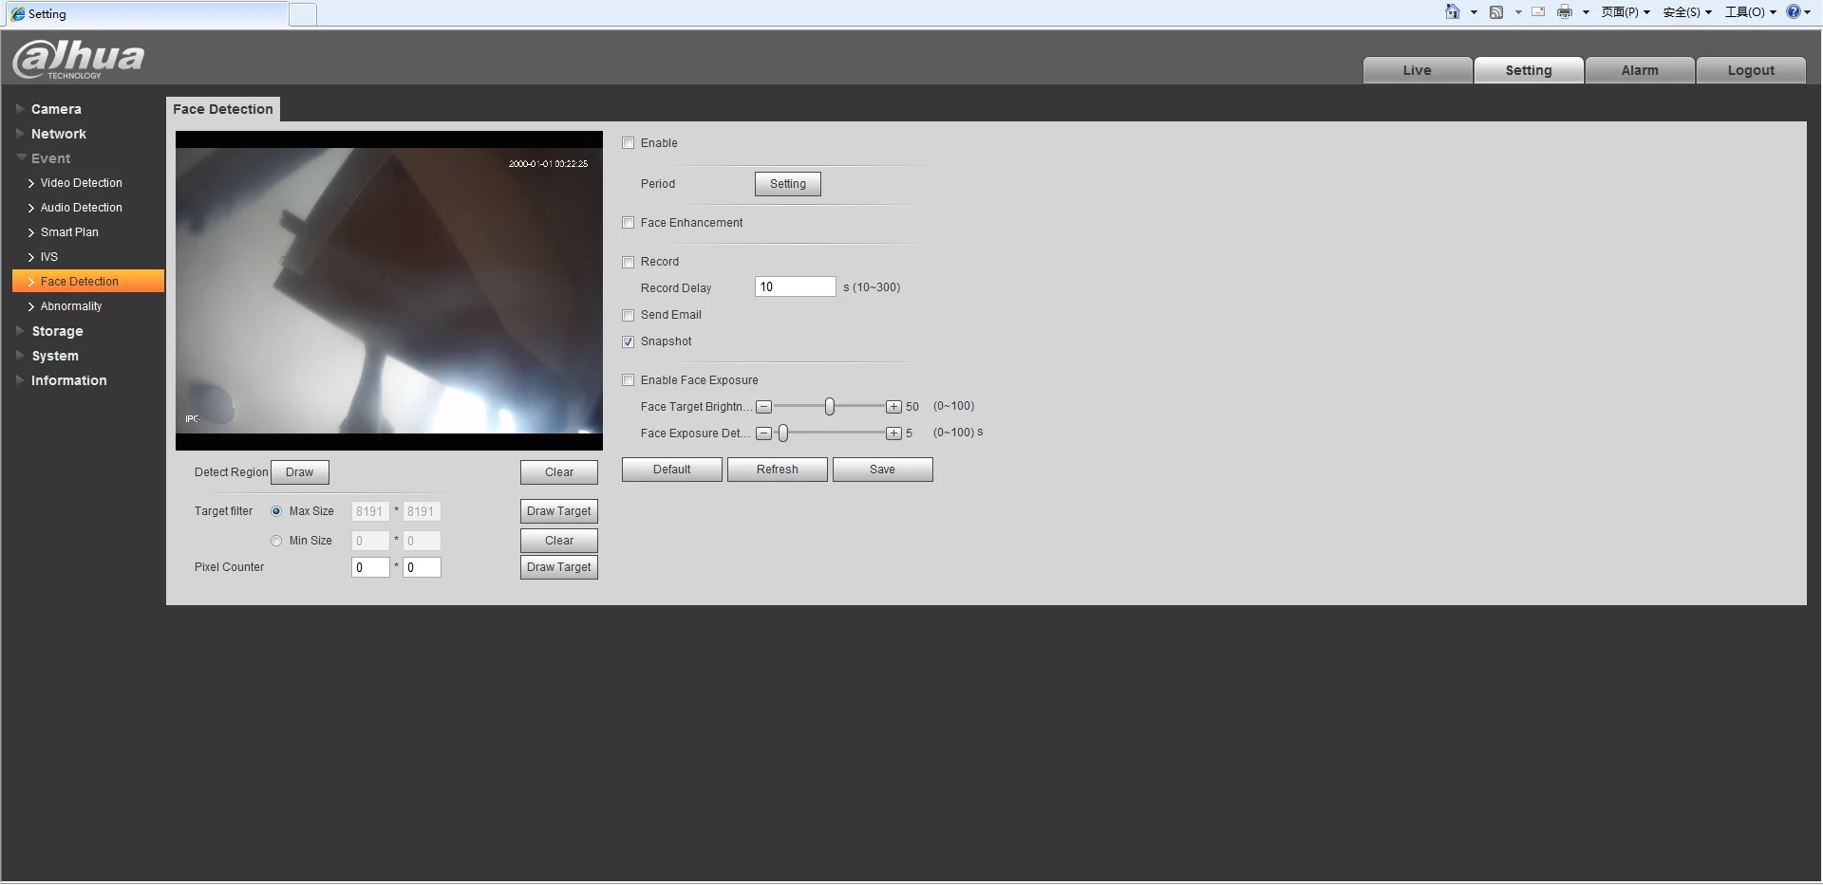Open Smart Plan in the Event menu
The height and width of the screenshot is (885, 1823).
69,232
